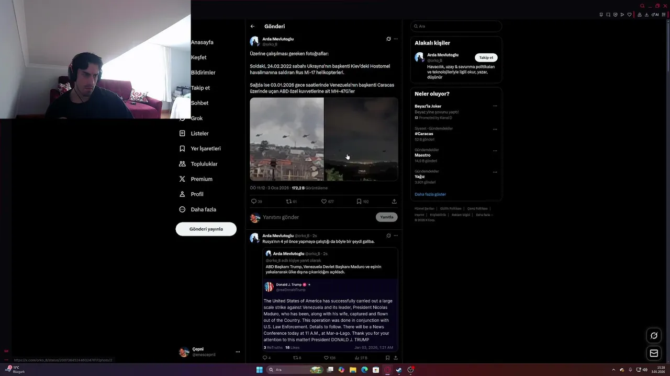The image size is (670, 376).
Task: Open Grok action on the main post
Action: (388, 39)
